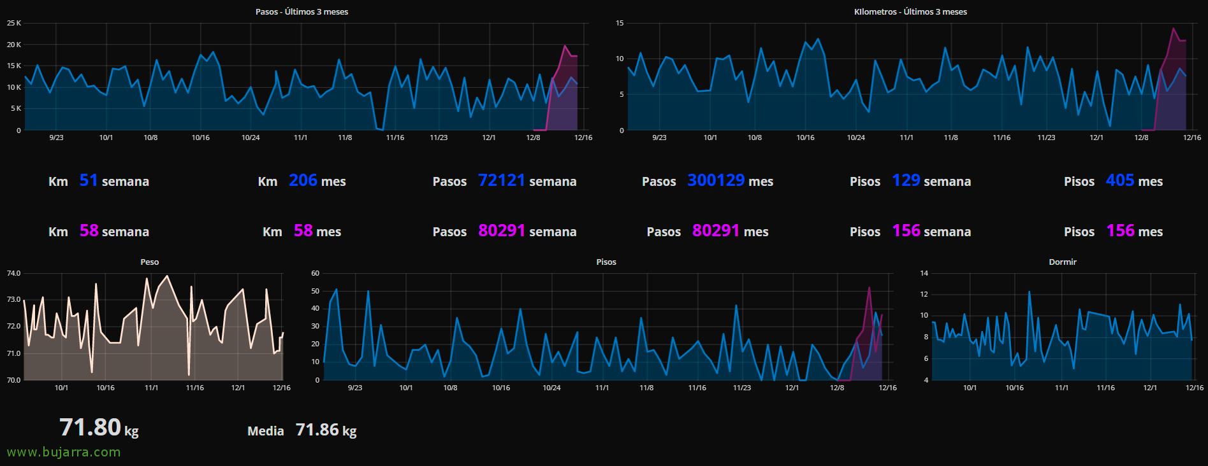1208x466 pixels.
Task: Select the magenta '156' Pisos mes value
Action: pyautogui.click(x=1120, y=231)
